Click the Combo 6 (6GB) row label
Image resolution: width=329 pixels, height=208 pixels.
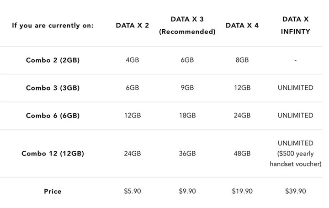pyautogui.click(x=53, y=116)
